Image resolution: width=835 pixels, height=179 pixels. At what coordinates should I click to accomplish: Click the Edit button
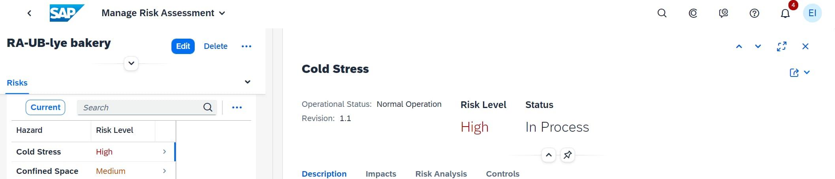[x=183, y=46]
